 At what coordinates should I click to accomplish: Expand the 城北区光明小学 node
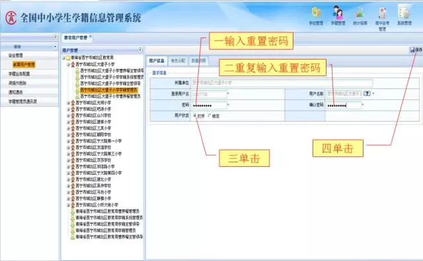point(68,103)
